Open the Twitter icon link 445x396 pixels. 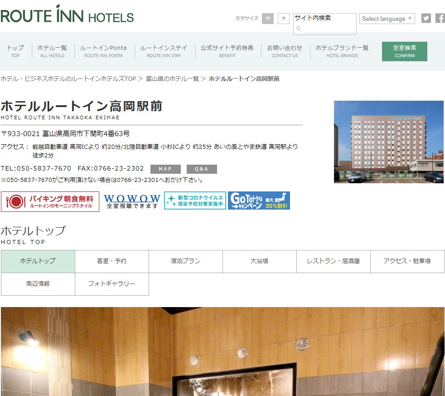[x=426, y=19]
